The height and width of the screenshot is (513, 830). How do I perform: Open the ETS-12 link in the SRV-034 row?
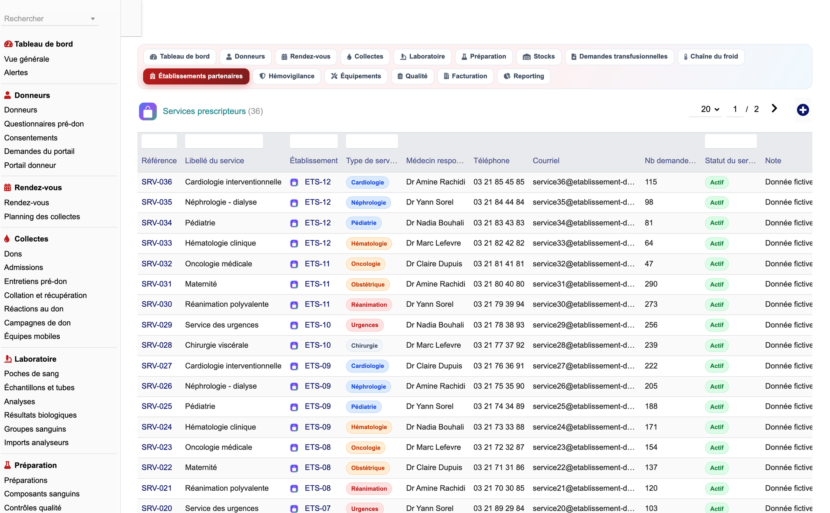point(318,223)
